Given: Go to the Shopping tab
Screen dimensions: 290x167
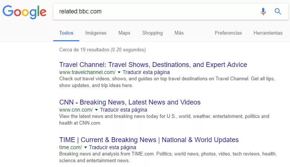Looking at the screenshot, I should pyautogui.click(x=152, y=33).
